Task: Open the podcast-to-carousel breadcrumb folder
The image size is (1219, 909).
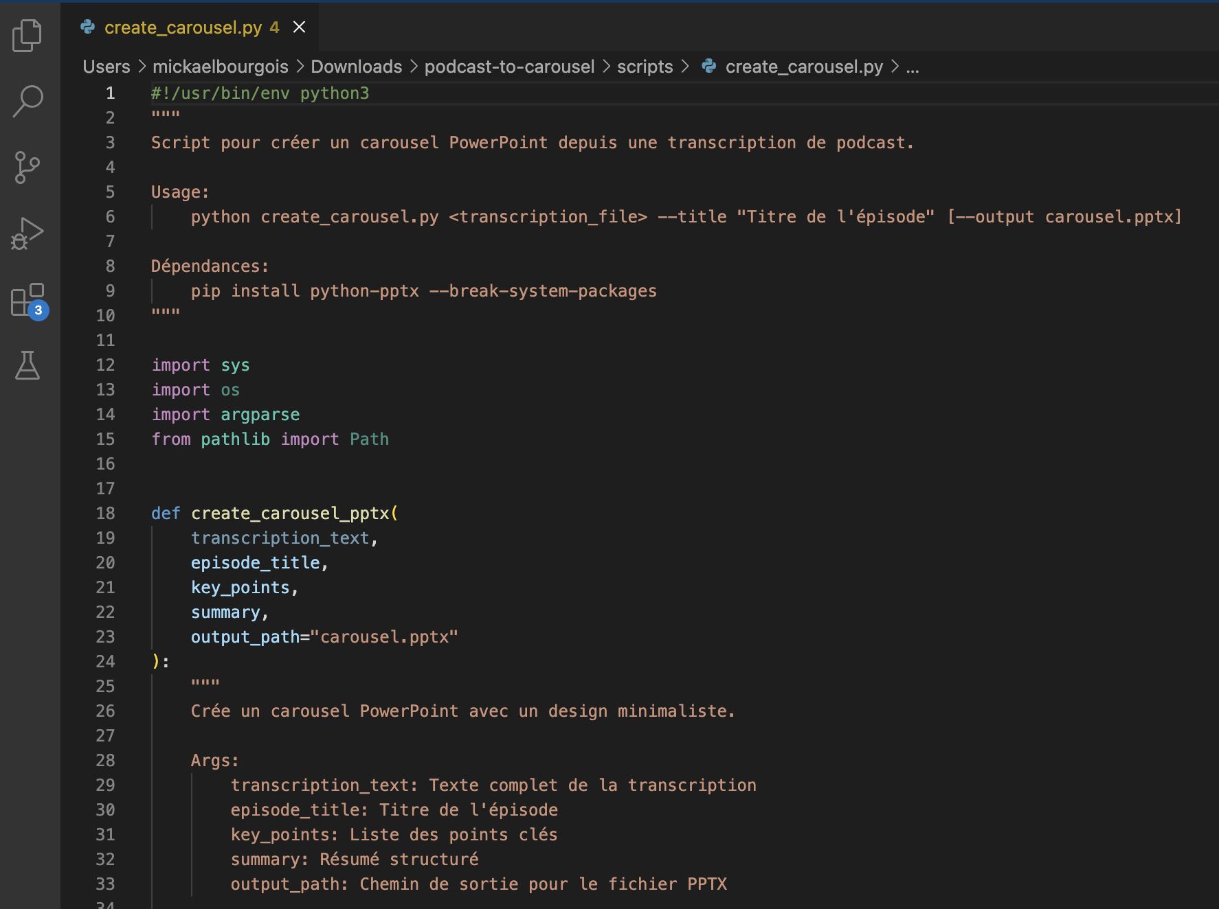Action: coord(509,67)
